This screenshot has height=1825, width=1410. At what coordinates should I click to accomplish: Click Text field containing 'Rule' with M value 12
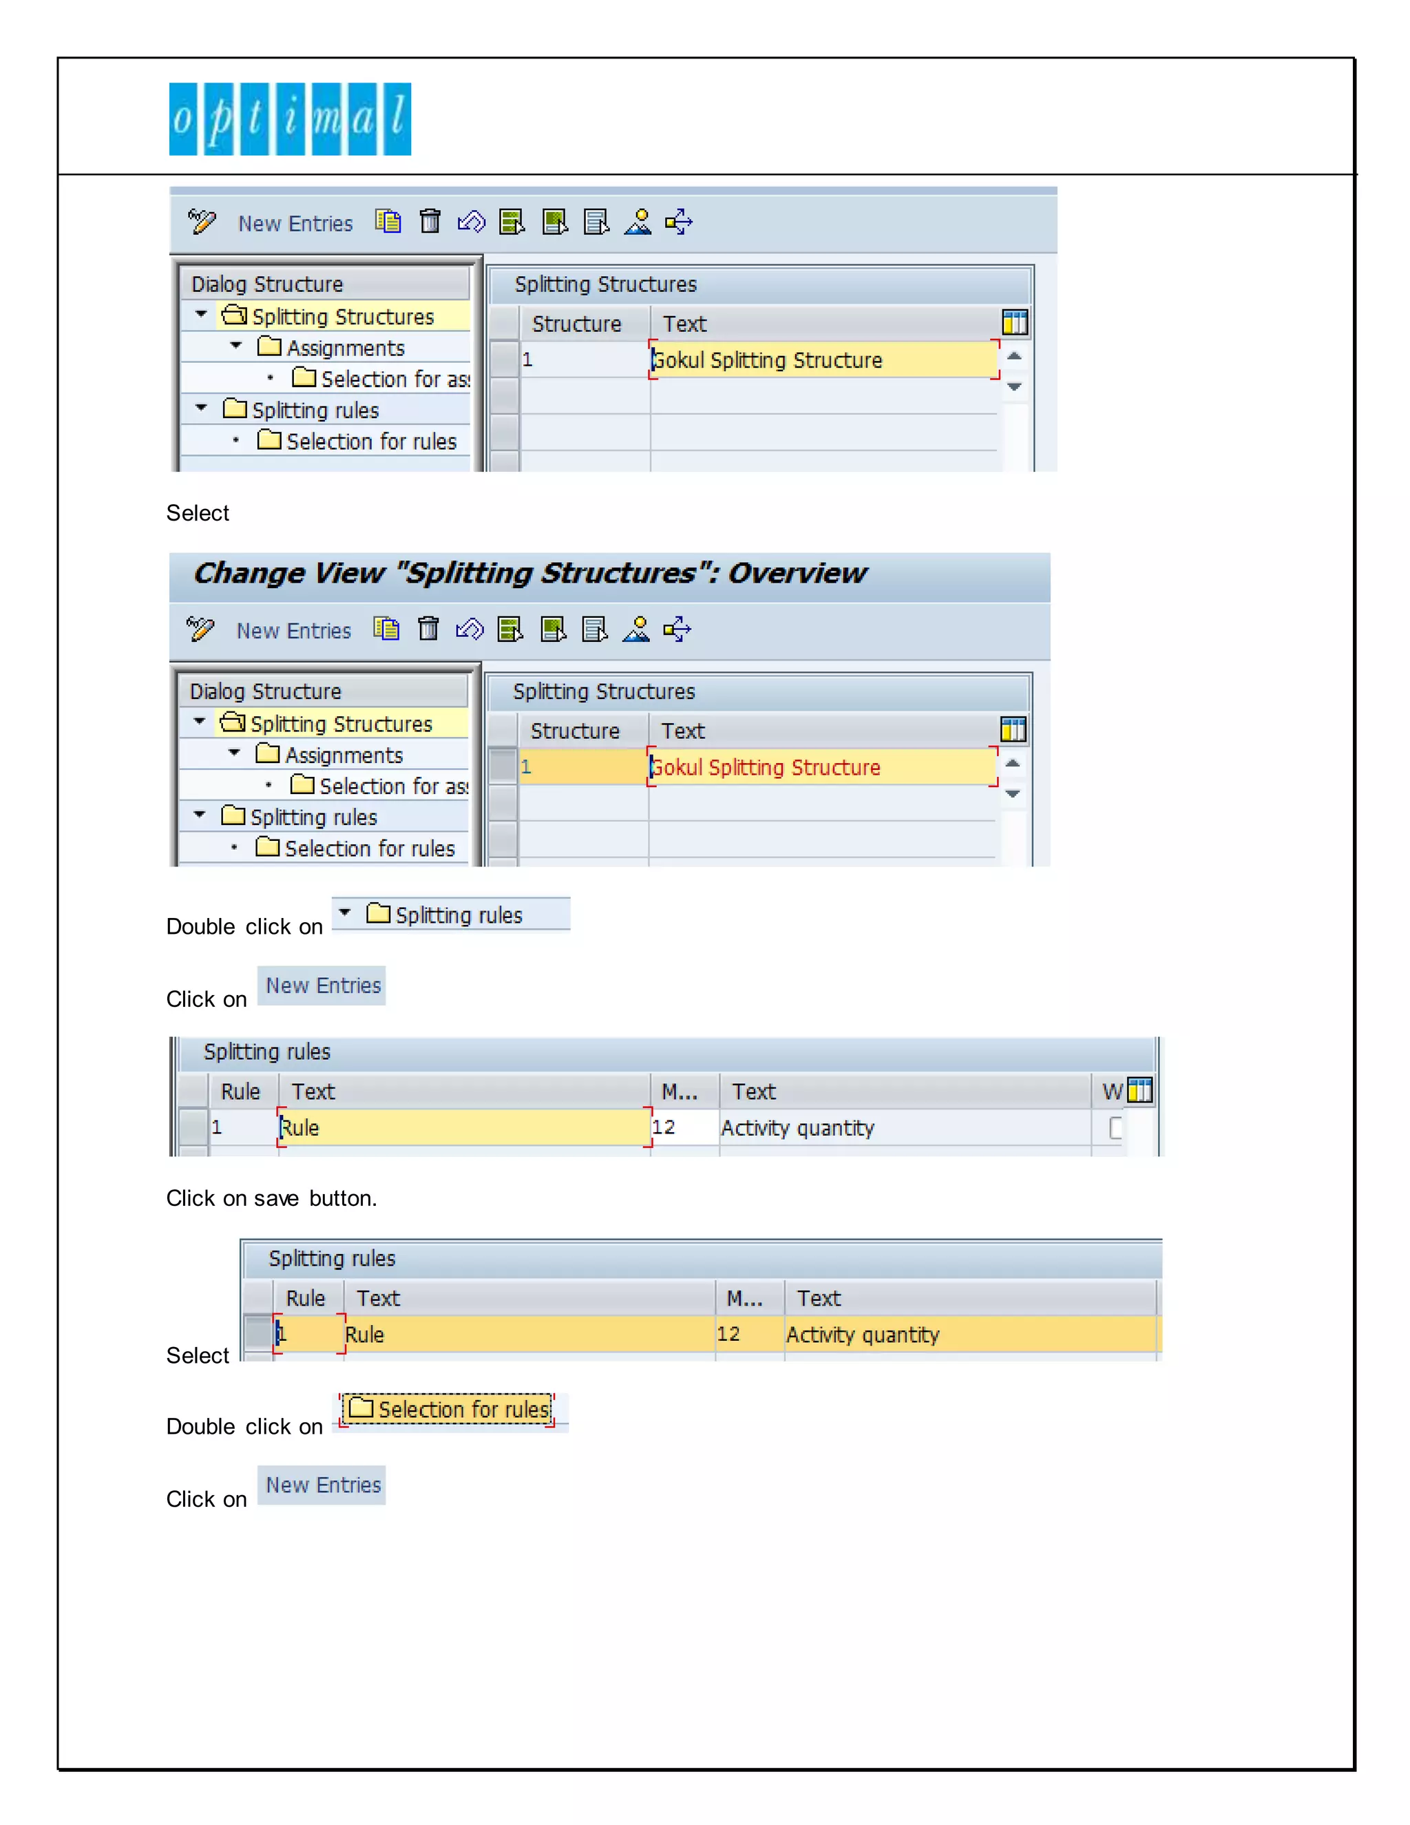click(x=465, y=1127)
